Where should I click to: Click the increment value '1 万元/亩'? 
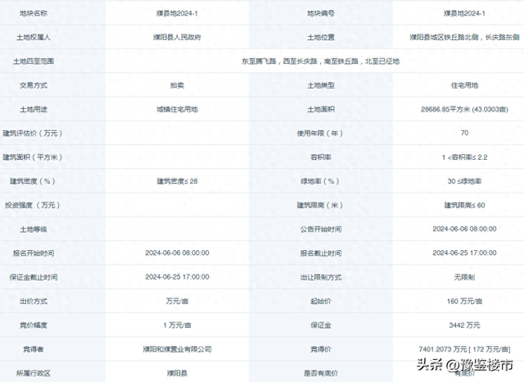point(177,325)
